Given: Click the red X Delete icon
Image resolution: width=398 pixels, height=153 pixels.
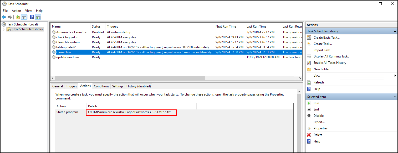Looking at the screenshot, I should coord(309,135).
